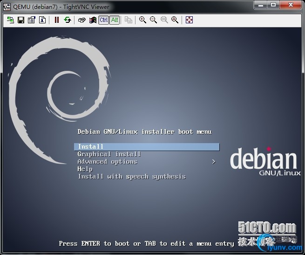Select the Install boot menu entry

point(147,147)
